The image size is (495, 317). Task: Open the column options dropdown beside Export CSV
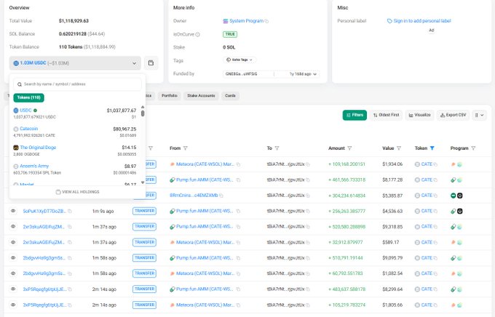(479, 115)
